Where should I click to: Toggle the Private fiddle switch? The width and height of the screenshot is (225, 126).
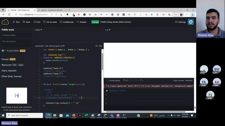3,51
